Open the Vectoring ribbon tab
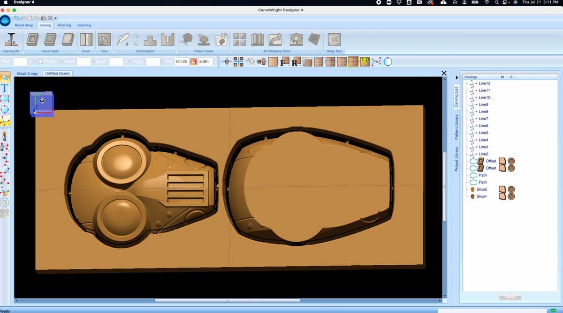 pos(64,25)
